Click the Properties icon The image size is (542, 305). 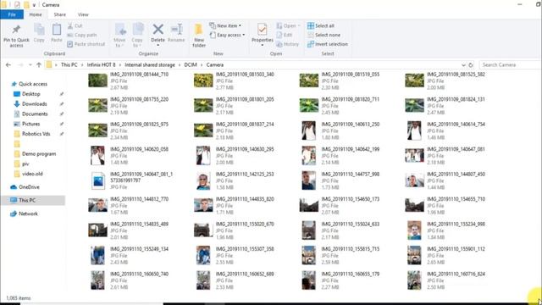point(262,30)
